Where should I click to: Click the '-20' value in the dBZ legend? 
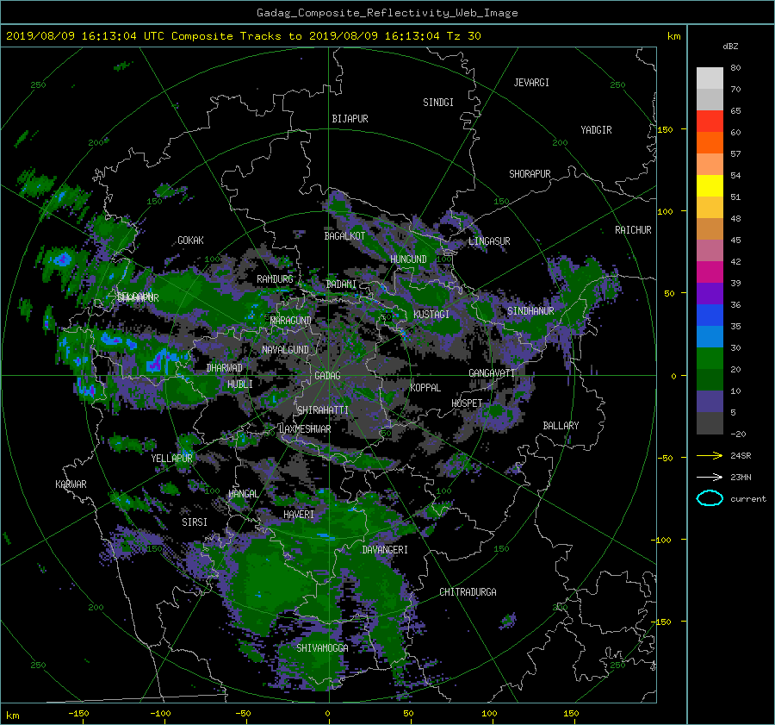point(738,434)
